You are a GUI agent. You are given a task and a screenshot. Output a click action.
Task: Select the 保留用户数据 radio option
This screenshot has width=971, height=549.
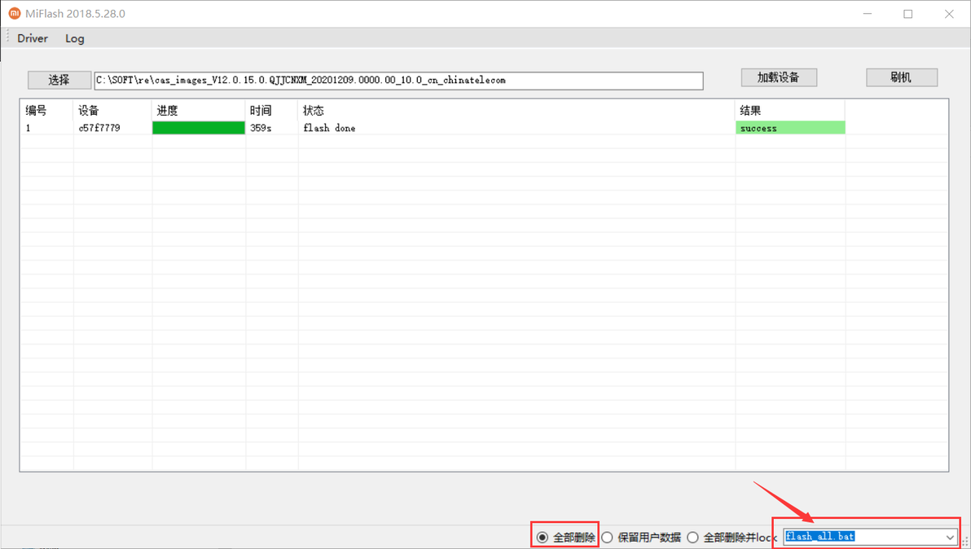642,538
